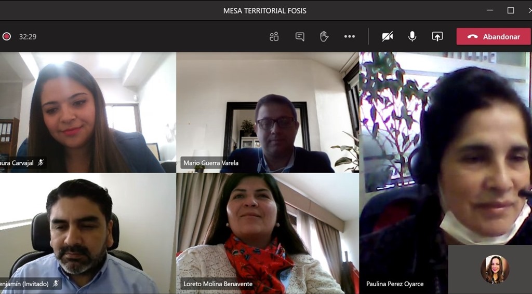Screen dimensions: 532x294
Task: Click muted mic icon beside Benjamín (Invitado)
Action: click(x=56, y=284)
